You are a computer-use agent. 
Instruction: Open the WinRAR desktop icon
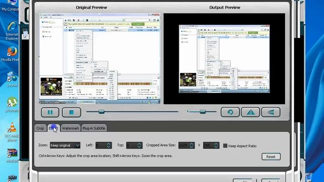(12, 156)
